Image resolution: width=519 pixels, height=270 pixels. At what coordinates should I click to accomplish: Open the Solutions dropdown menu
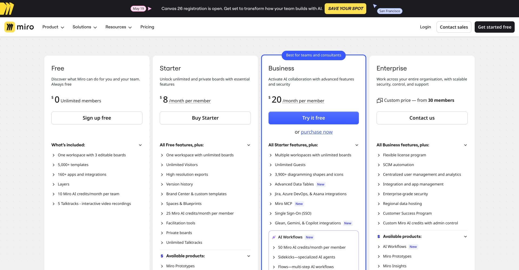coord(85,27)
